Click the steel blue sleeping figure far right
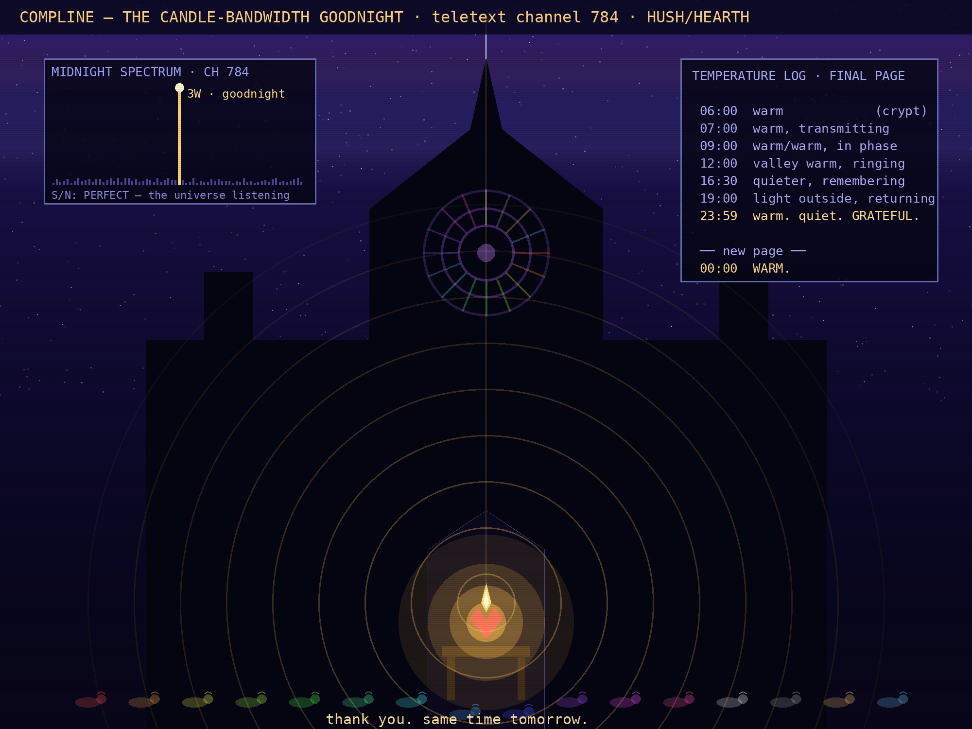The width and height of the screenshot is (972, 729). tap(893, 700)
